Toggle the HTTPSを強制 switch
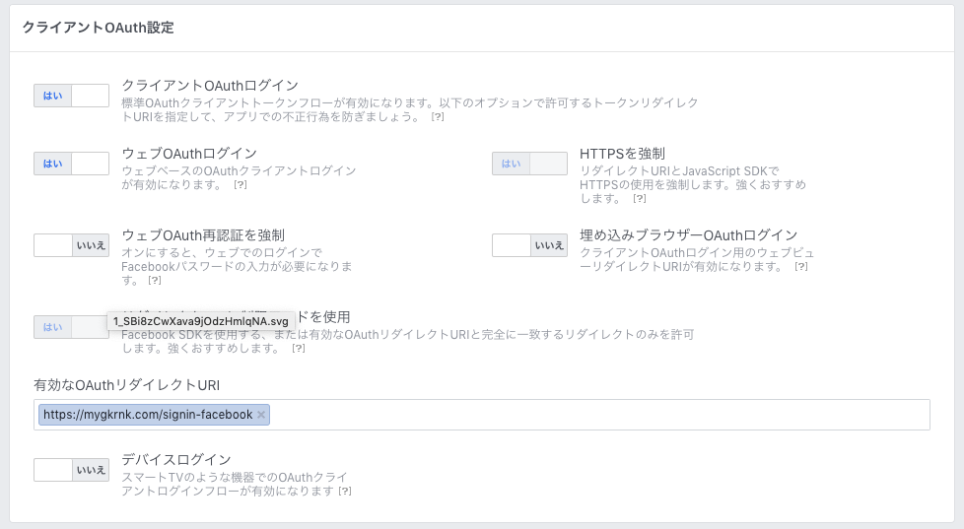The height and width of the screenshot is (529, 964). 529,165
